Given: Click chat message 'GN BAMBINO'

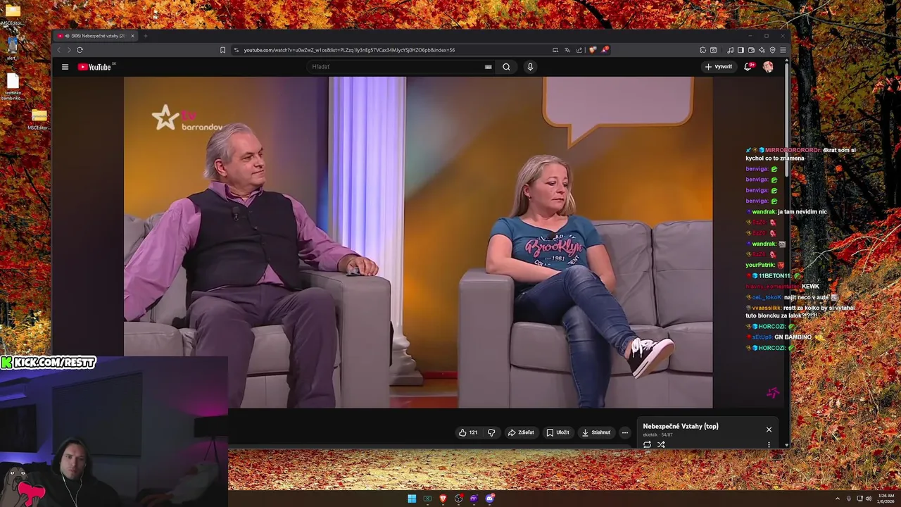Looking at the screenshot, I should click(794, 337).
